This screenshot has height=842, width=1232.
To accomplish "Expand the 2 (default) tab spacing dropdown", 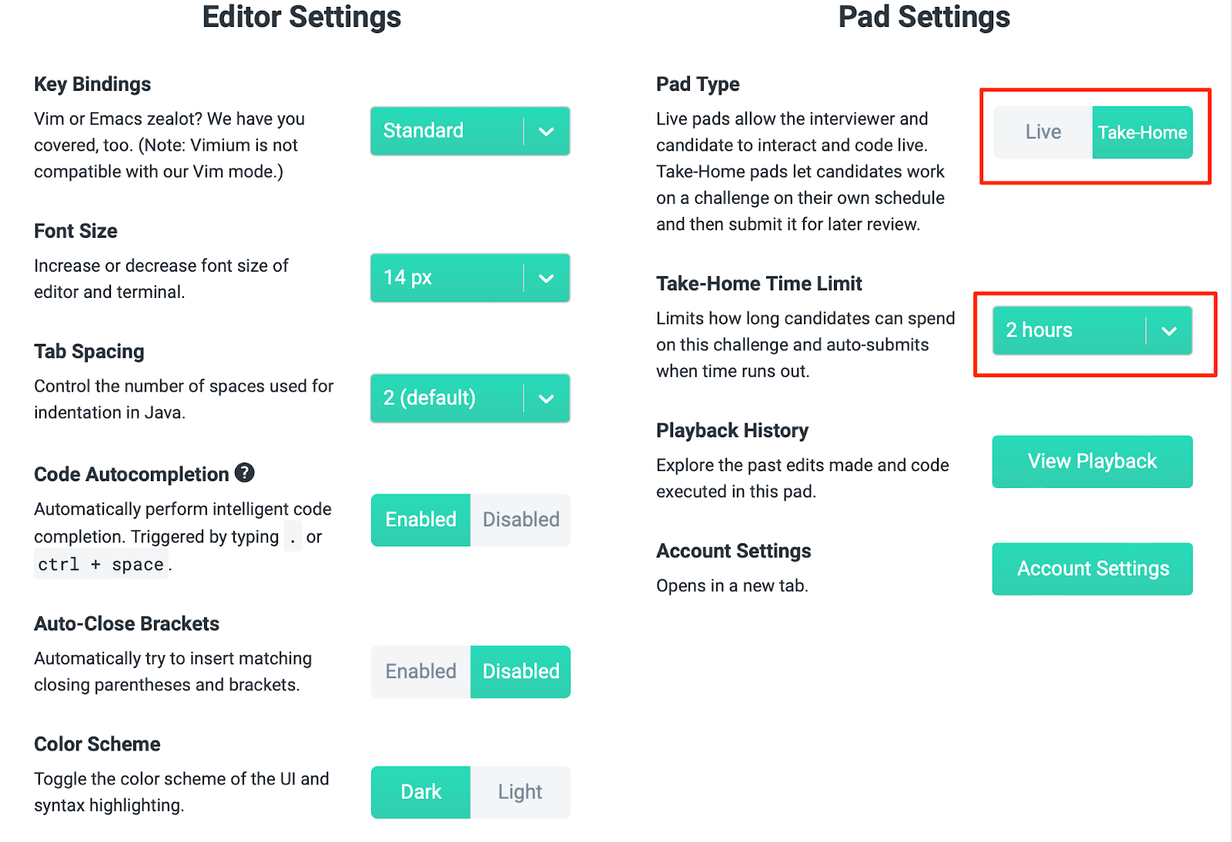I will tap(470, 398).
